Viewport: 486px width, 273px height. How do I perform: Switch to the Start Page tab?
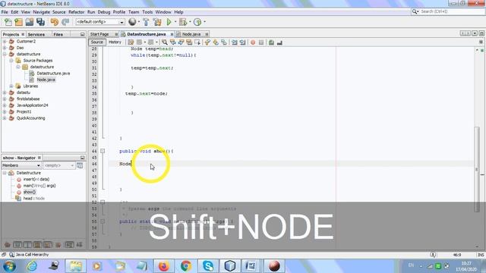99,34
